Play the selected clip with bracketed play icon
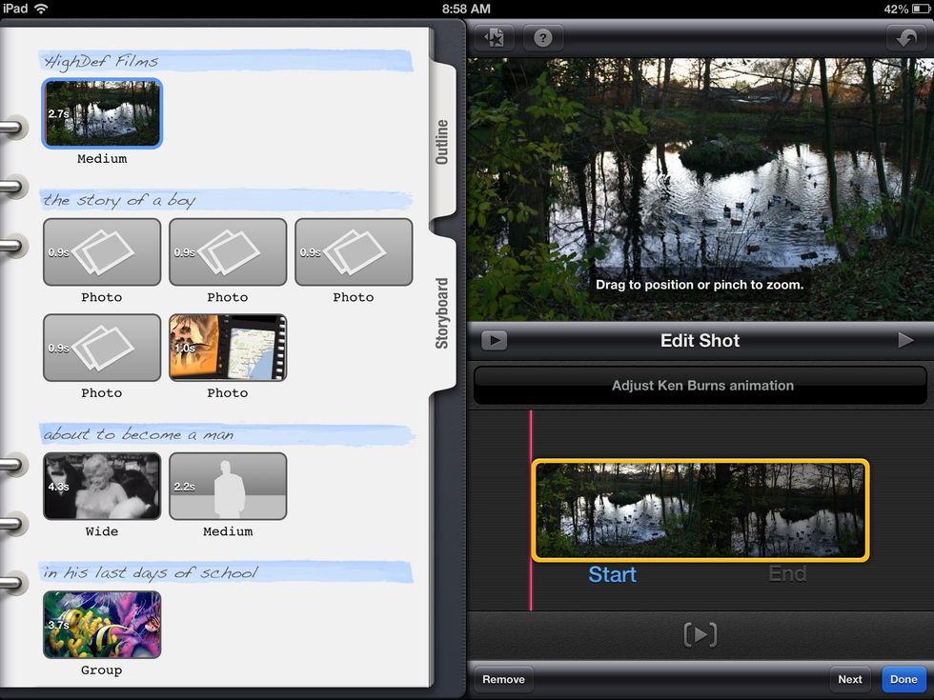934x700 pixels. click(x=700, y=635)
